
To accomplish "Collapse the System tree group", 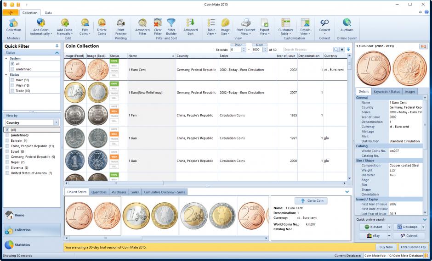I will click(6, 58).
